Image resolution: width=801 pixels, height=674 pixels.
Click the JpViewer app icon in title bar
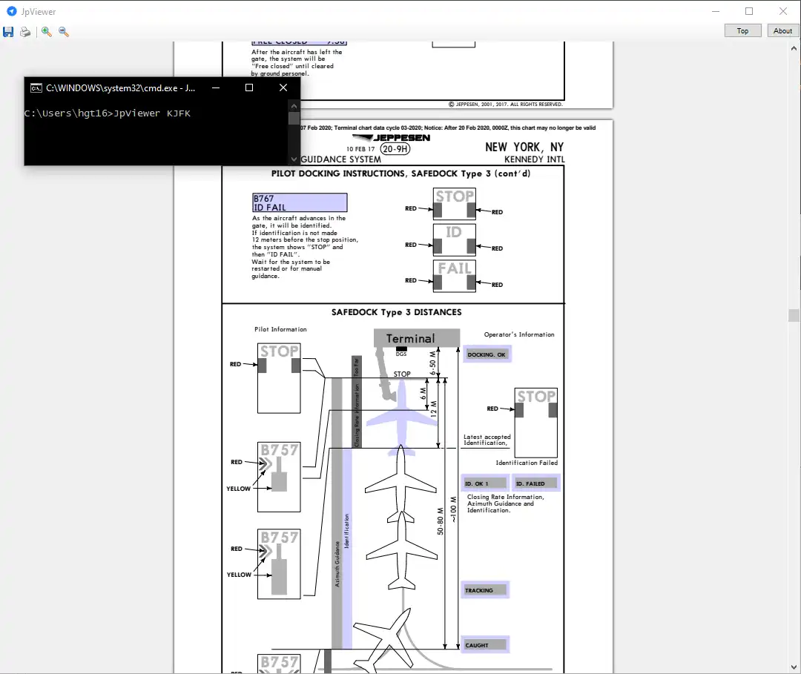11,10
